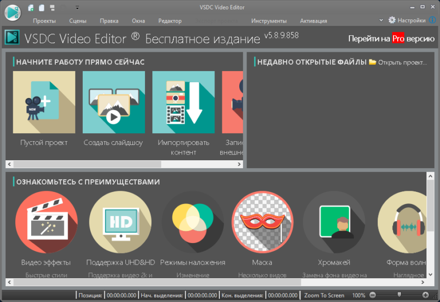Screen dimensions: 440x302
Task: Maximize the VSDC window
Action: click(x=422, y=7)
